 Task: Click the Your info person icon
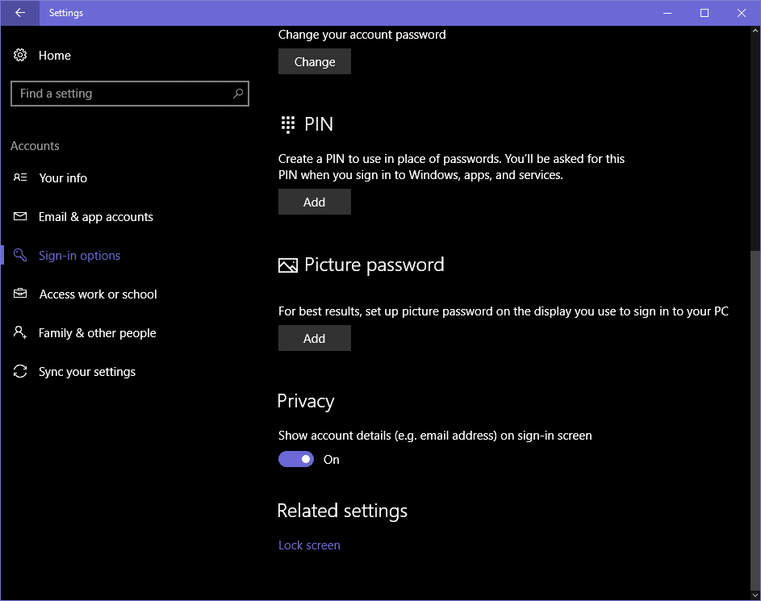point(20,177)
